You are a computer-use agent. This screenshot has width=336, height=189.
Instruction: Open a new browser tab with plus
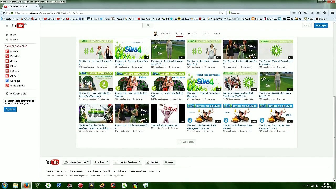pos(43,7)
